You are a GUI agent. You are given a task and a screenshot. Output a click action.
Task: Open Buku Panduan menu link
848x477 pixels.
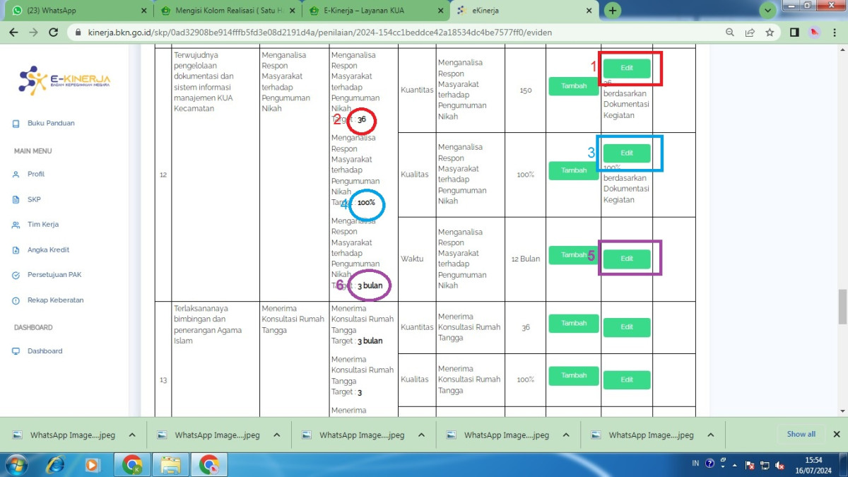(x=51, y=124)
